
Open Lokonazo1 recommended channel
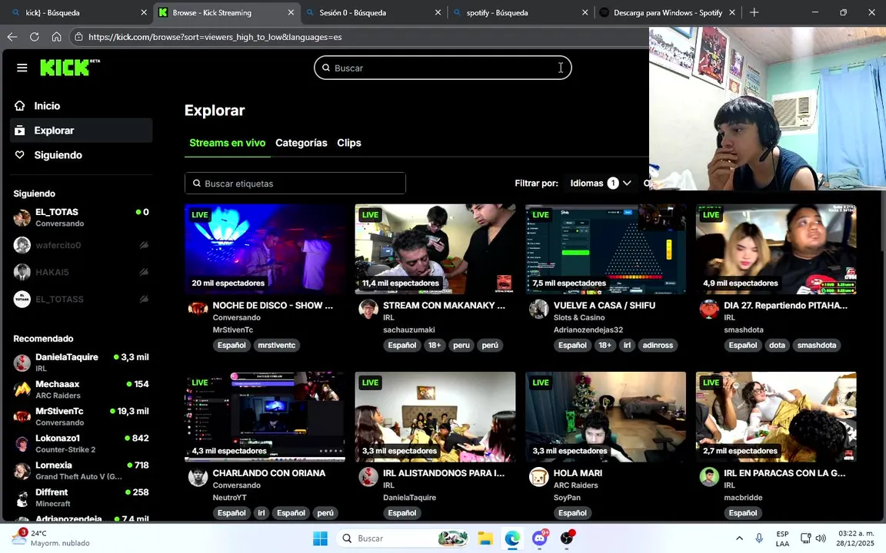(81, 443)
